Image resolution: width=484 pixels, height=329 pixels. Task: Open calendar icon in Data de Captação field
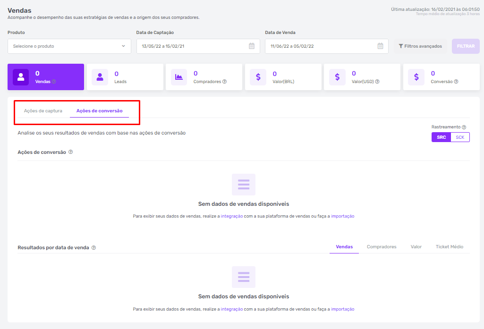pyautogui.click(x=252, y=46)
